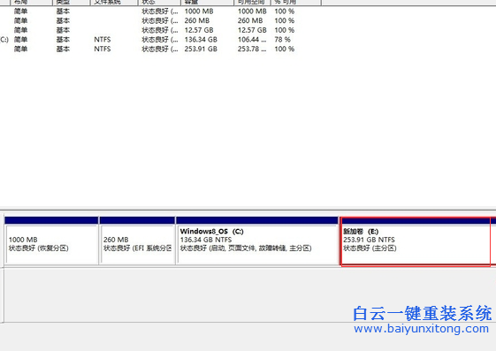496x351 pixels.
Task: Click 状态良好 status cell in 260 MB row
Action: [x=160, y=20]
